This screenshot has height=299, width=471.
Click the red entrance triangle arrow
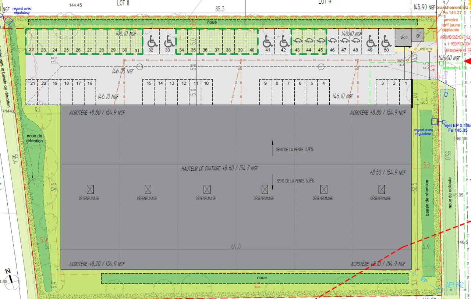(x=468, y=61)
